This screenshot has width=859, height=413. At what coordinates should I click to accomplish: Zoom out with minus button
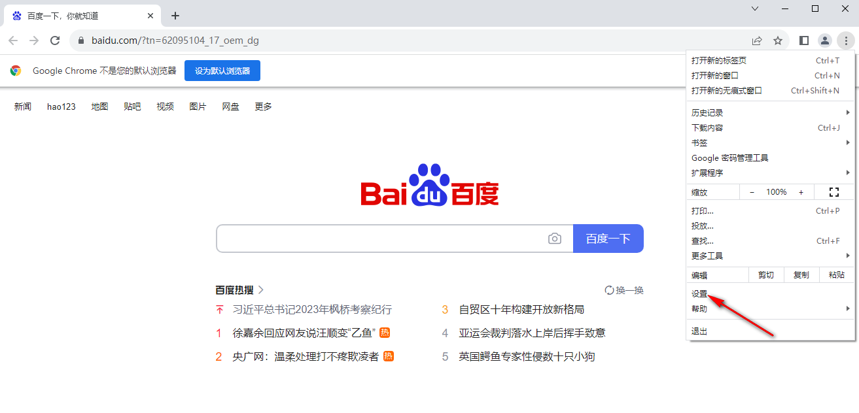(752, 192)
